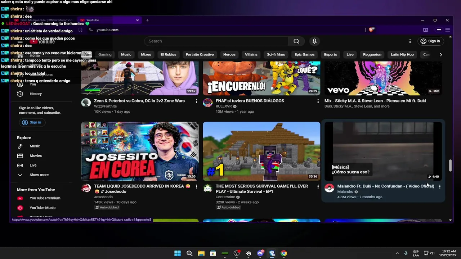Open Malandro Ft. Duki - No Confundan title
The image size is (461, 259).
[386, 186]
